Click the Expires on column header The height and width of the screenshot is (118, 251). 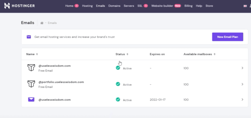157,54
